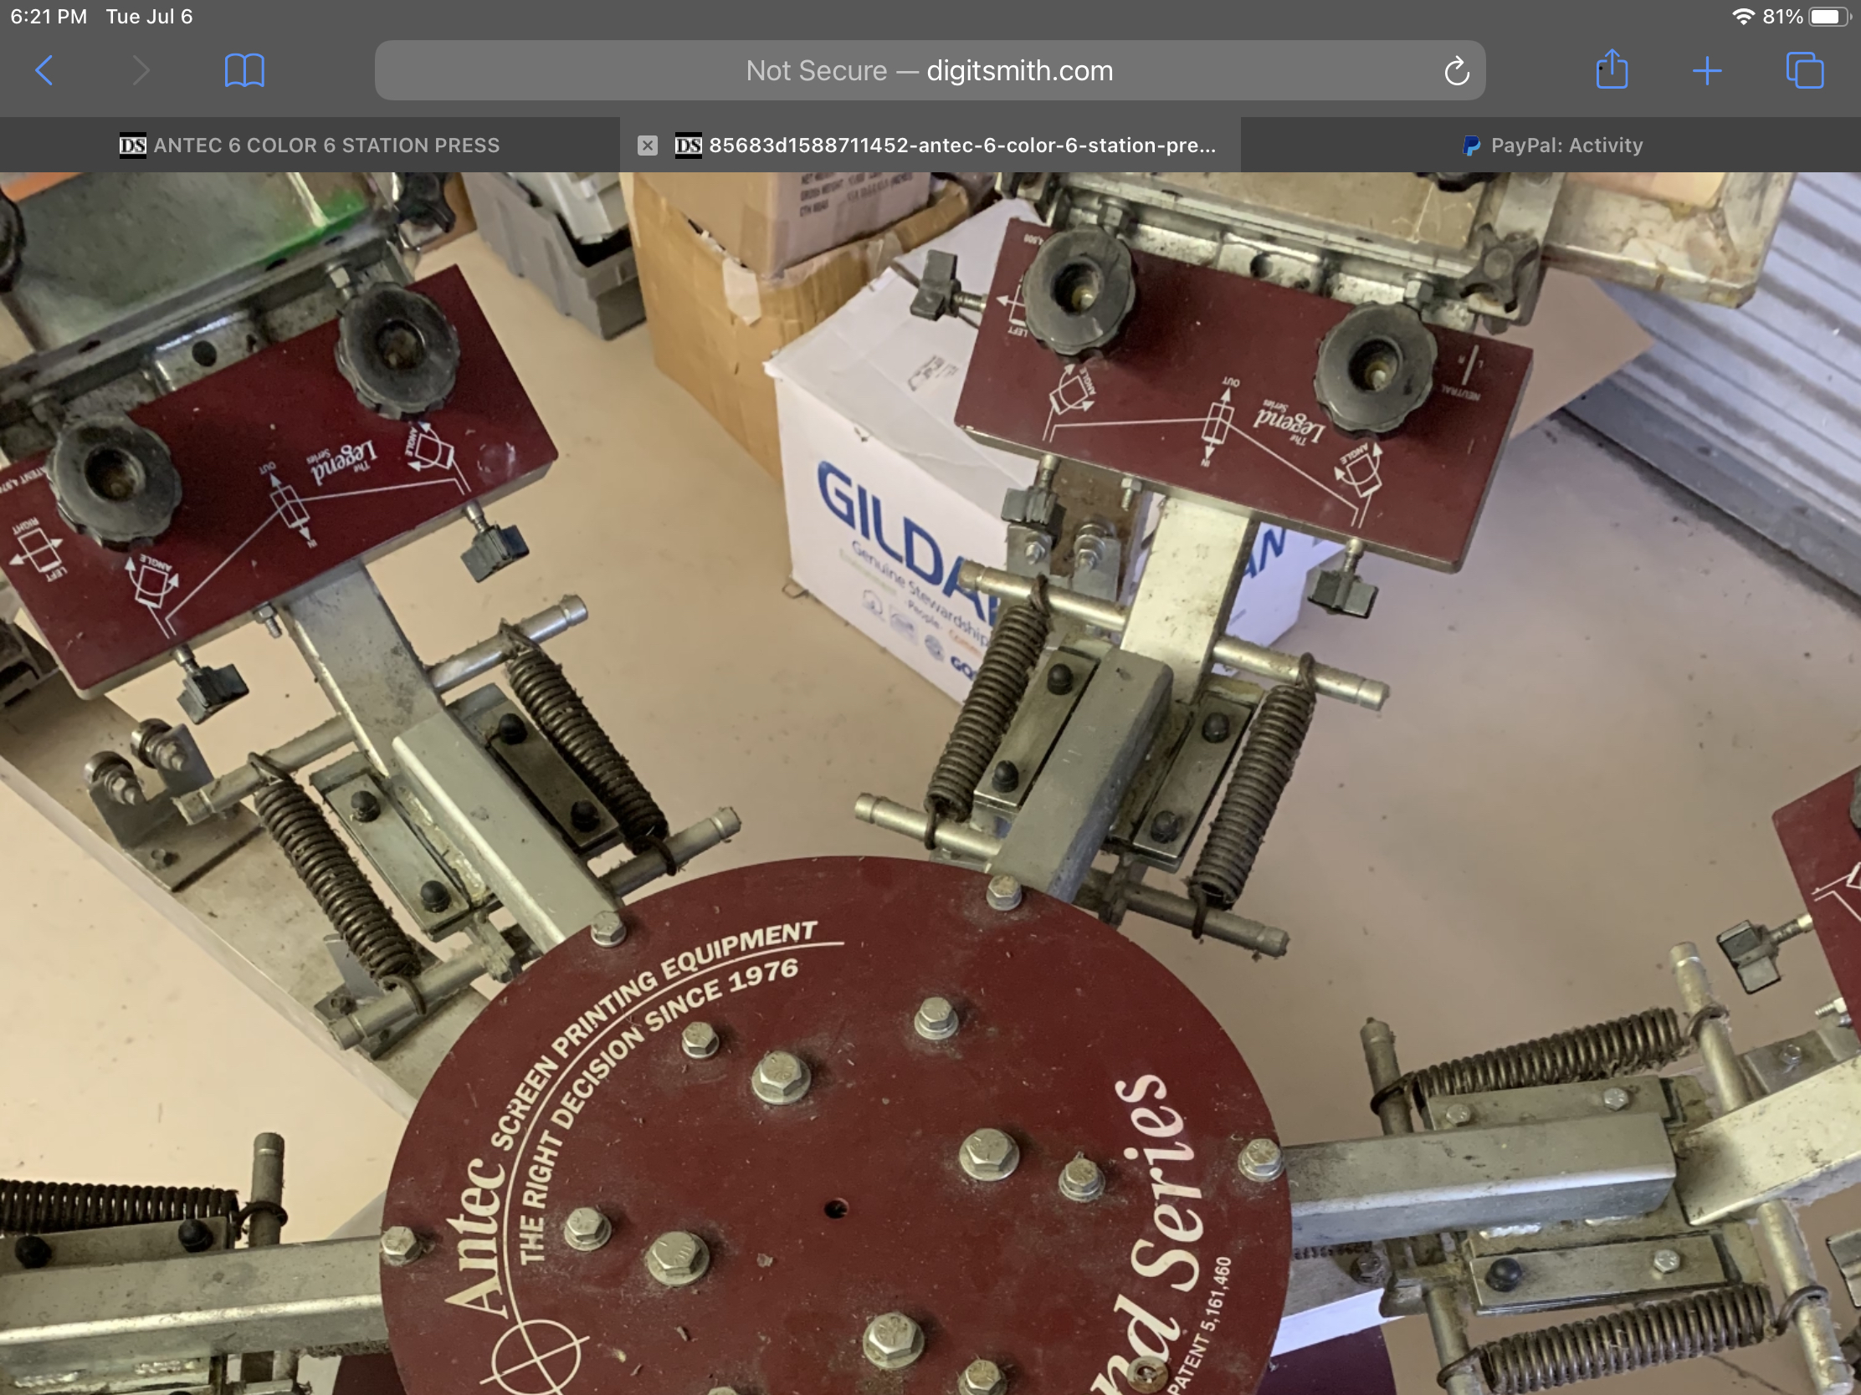Add a new tab with plus icon
Screen dimensions: 1861x1395
pyautogui.click(x=1707, y=70)
